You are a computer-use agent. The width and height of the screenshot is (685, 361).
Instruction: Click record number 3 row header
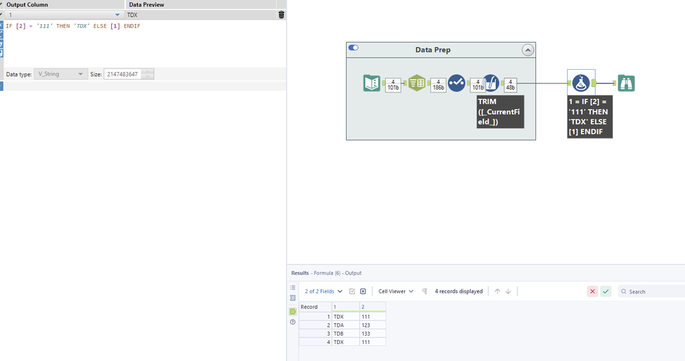point(315,334)
